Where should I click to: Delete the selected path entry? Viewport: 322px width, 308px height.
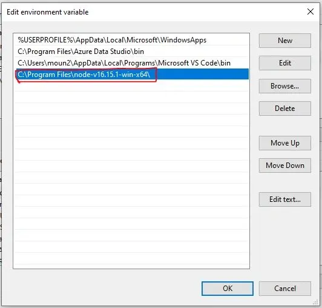pyautogui.click(x=285, y=109)
